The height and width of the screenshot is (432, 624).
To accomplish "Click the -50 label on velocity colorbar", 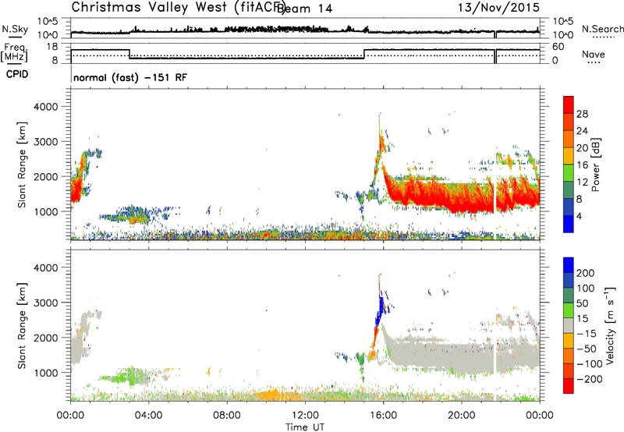I will [587, 349].
